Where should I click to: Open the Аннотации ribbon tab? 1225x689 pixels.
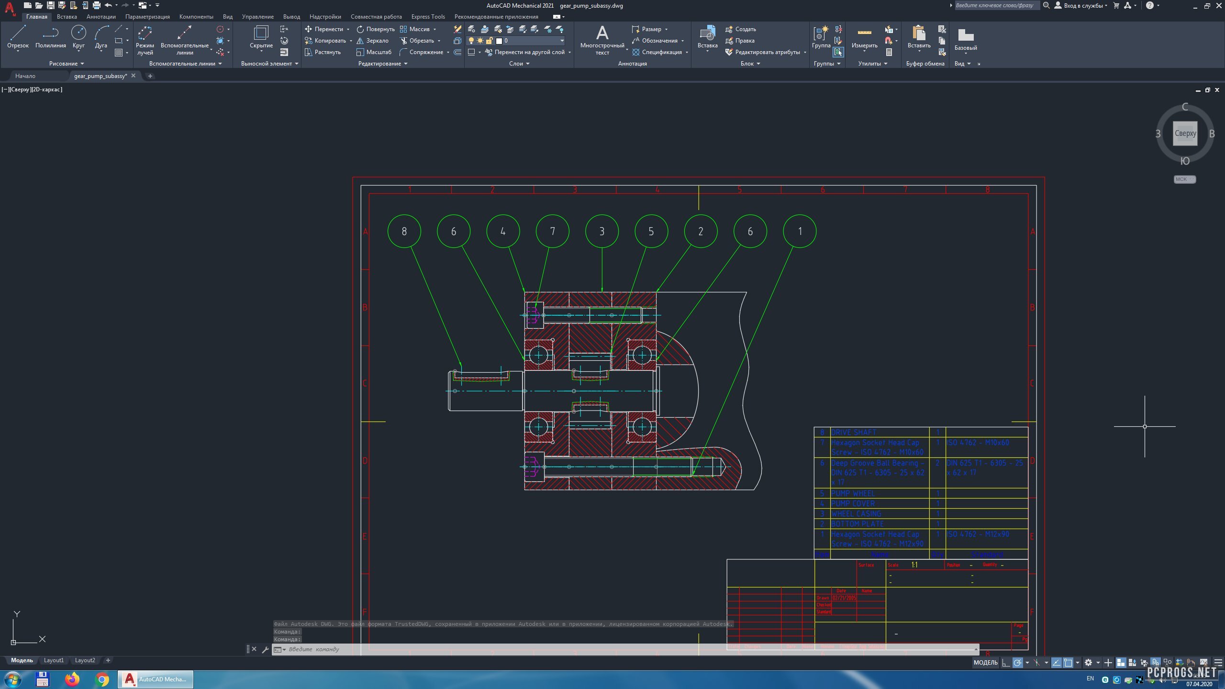[x=101, y=17]
